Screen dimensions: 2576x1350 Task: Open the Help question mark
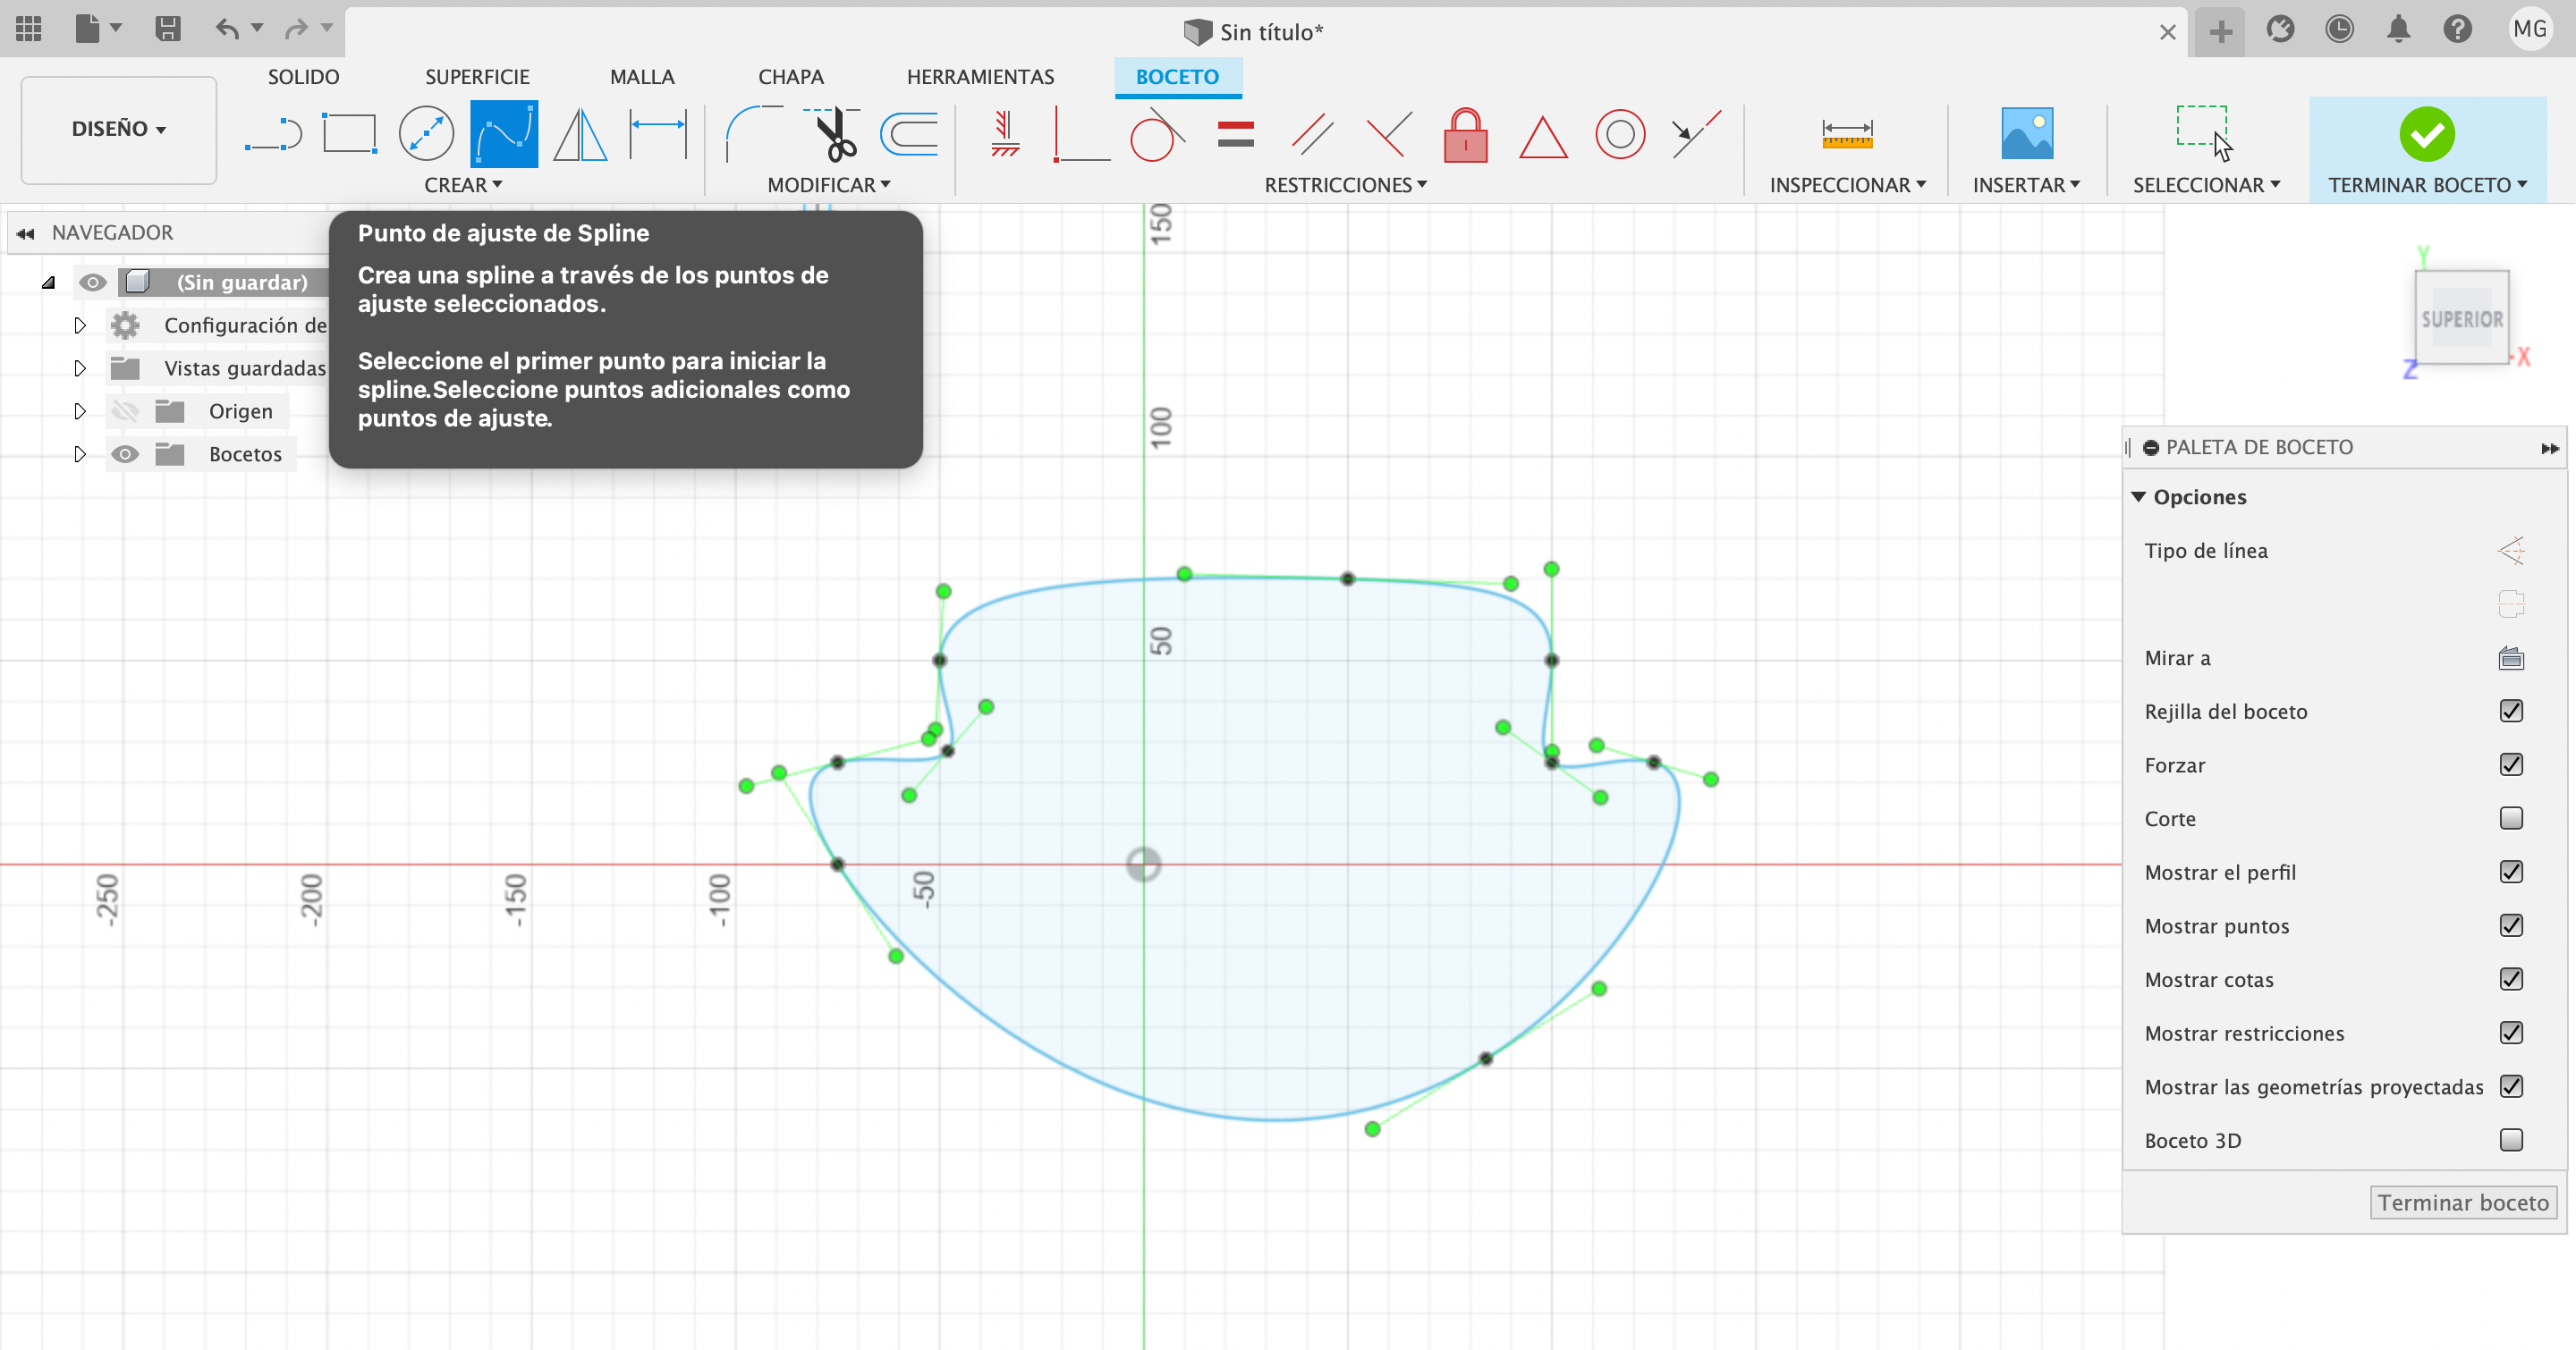coord(2457,29)
